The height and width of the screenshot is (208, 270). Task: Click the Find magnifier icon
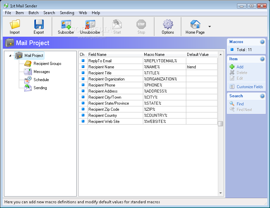[232, 104]
